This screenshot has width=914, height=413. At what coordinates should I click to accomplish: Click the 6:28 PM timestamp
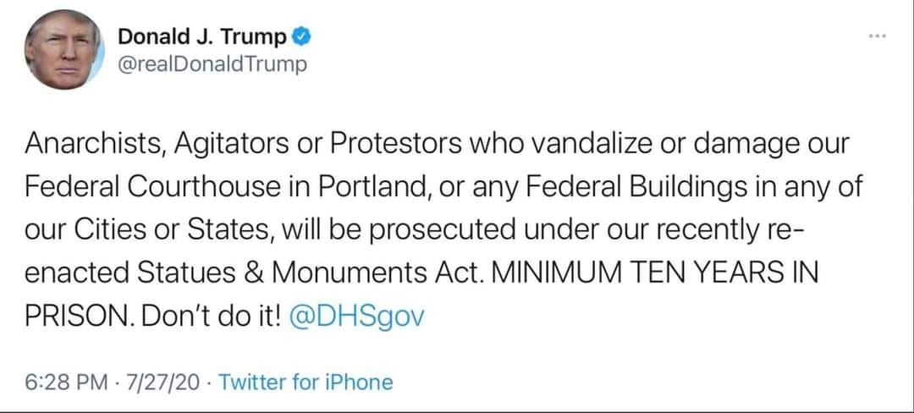click(67, 383)
